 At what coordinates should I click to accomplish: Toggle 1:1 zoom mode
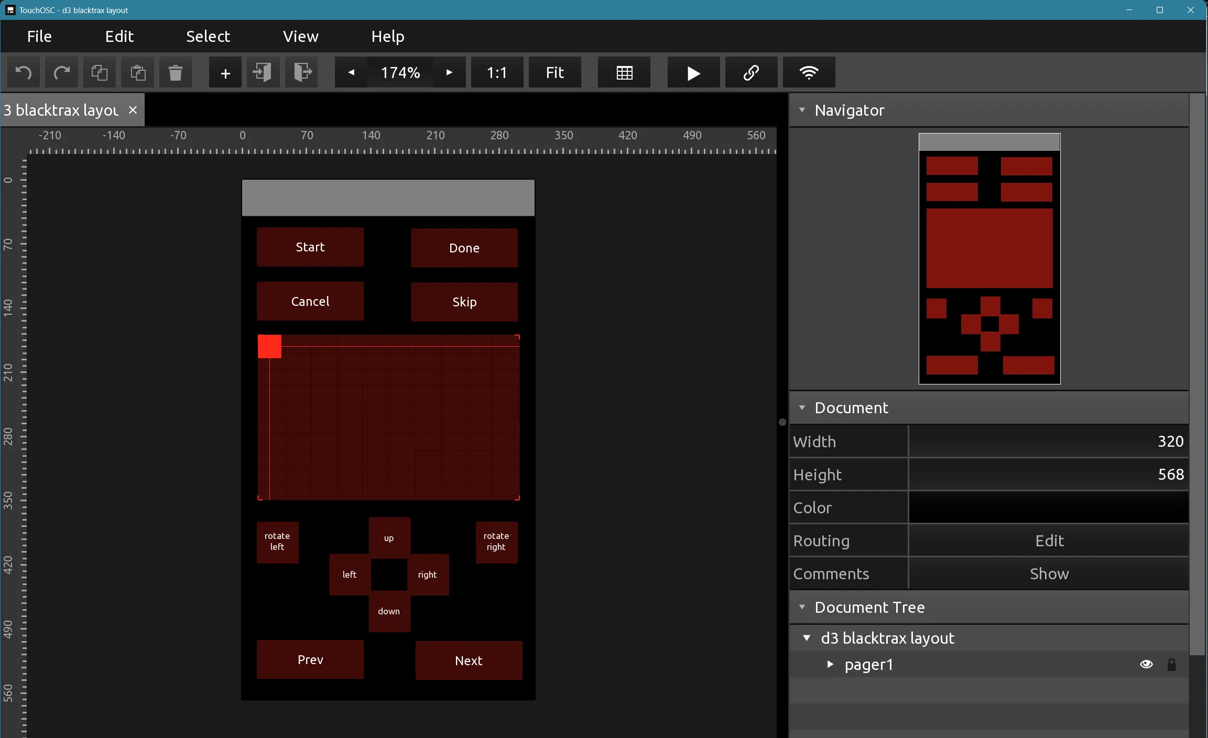click(496, 72)
